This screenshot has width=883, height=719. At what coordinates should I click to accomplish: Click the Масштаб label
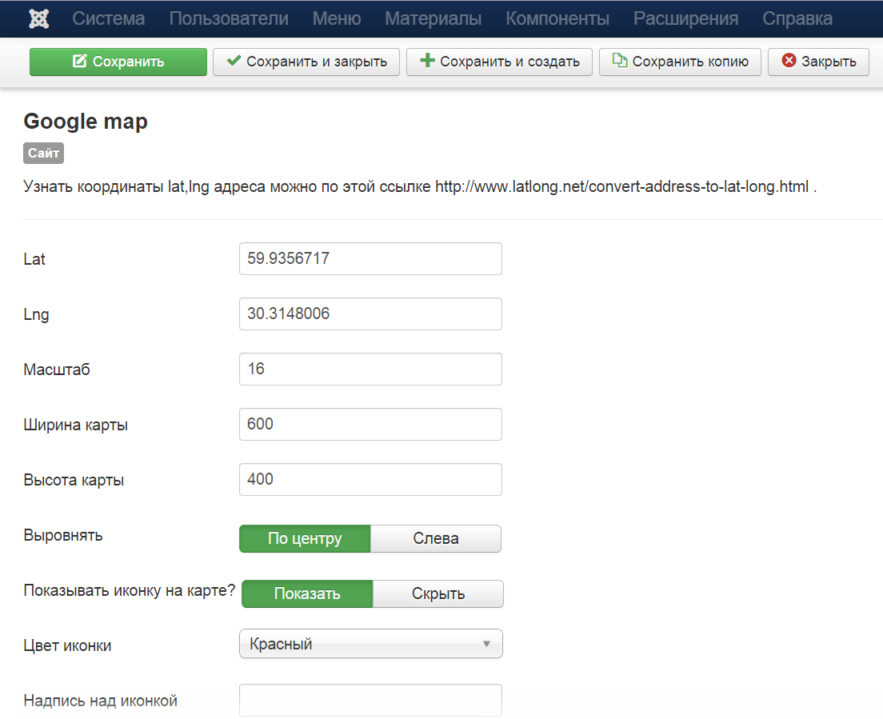(x=56, y=369)
